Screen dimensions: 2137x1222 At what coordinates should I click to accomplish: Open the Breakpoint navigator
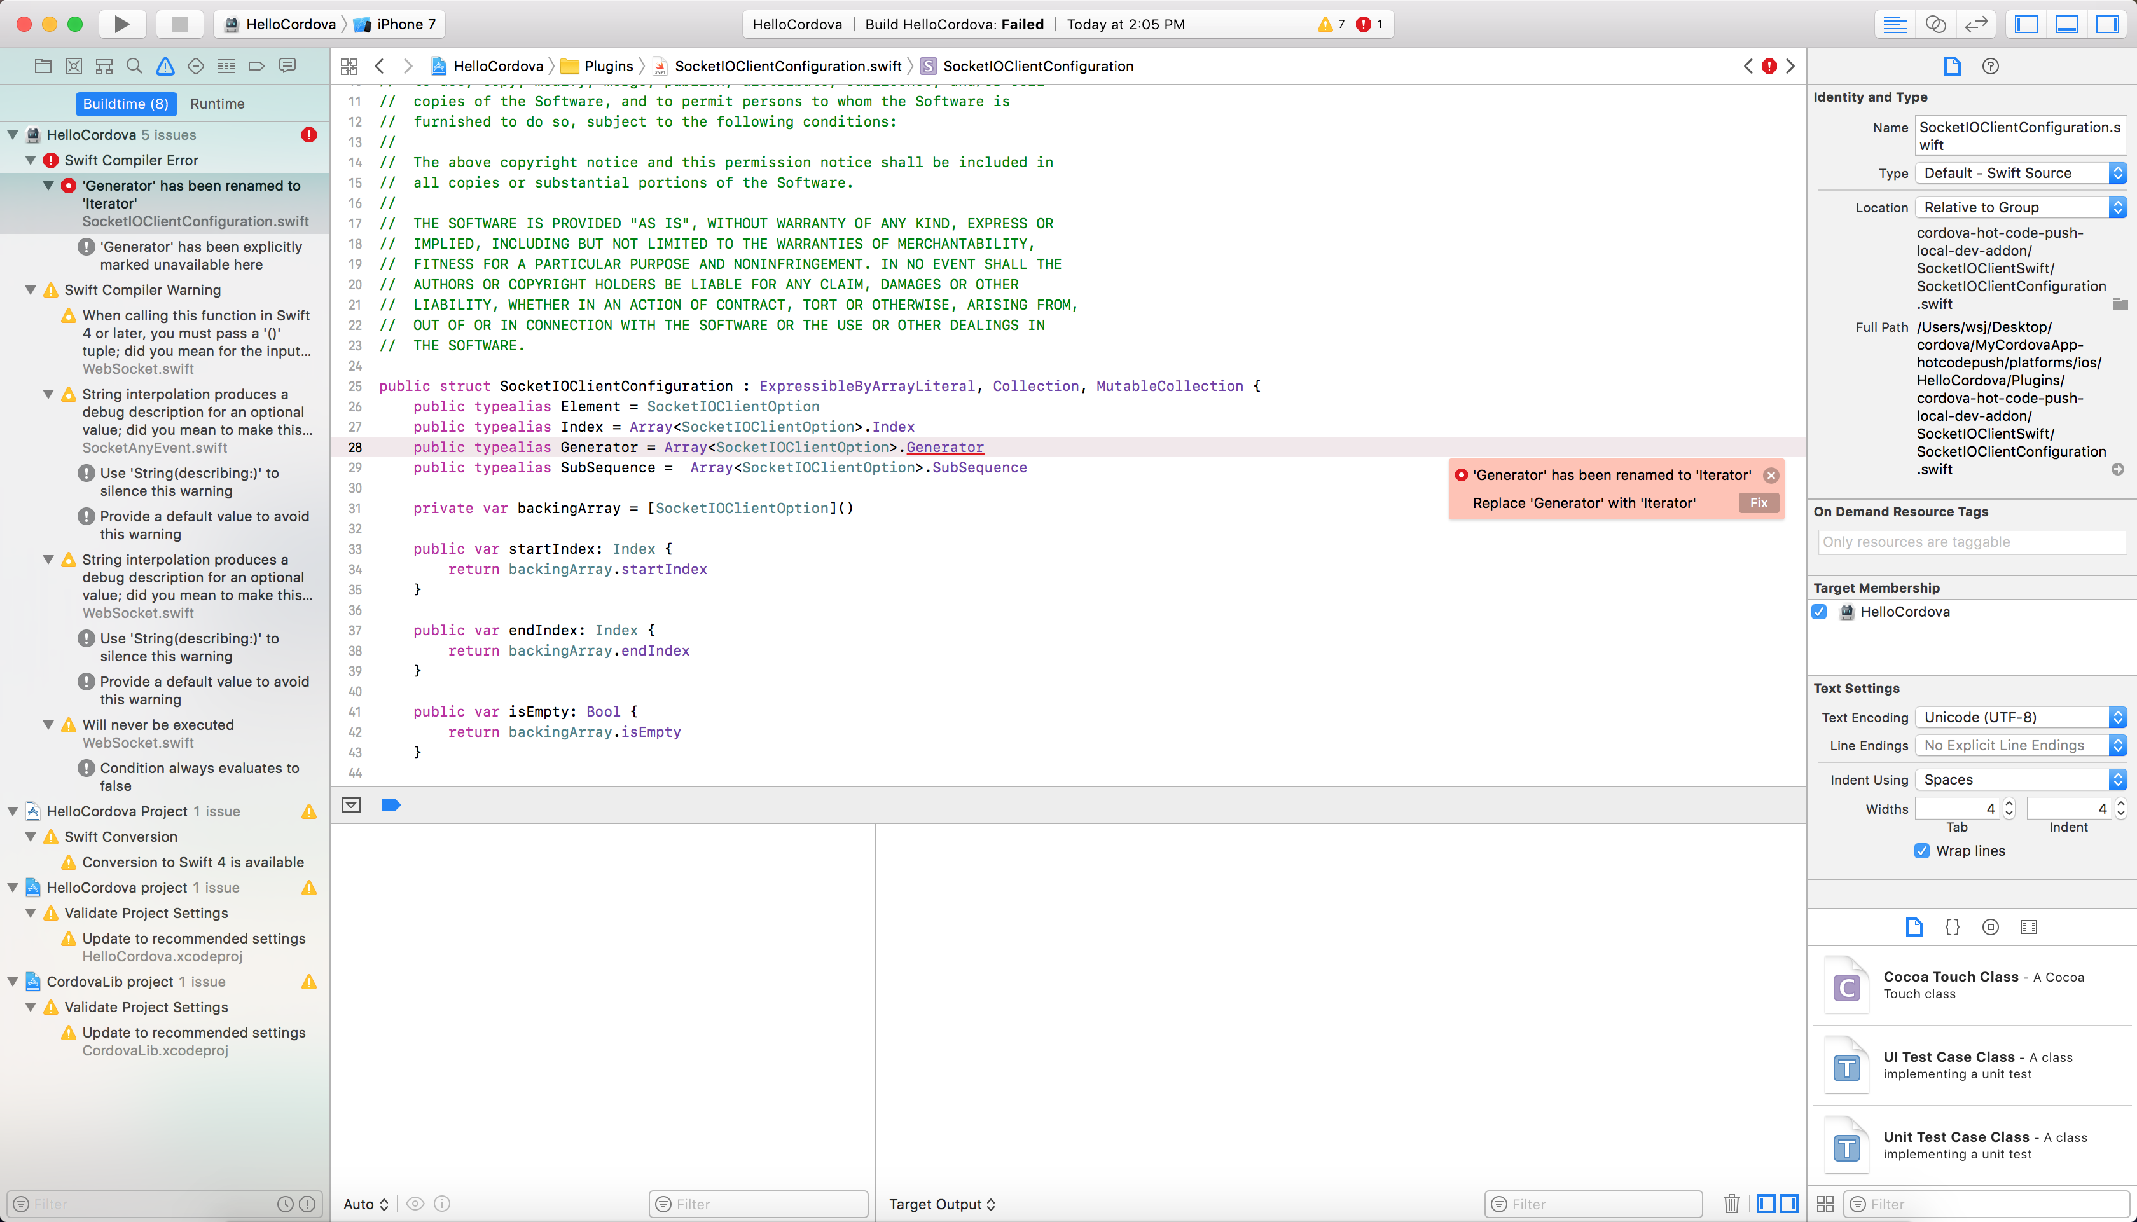click(x=257, y=65)
